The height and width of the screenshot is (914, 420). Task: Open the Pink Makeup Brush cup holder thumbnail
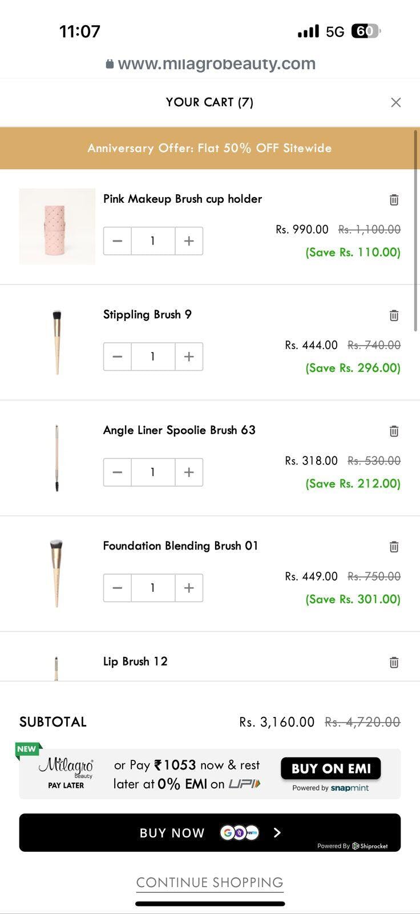57,226
